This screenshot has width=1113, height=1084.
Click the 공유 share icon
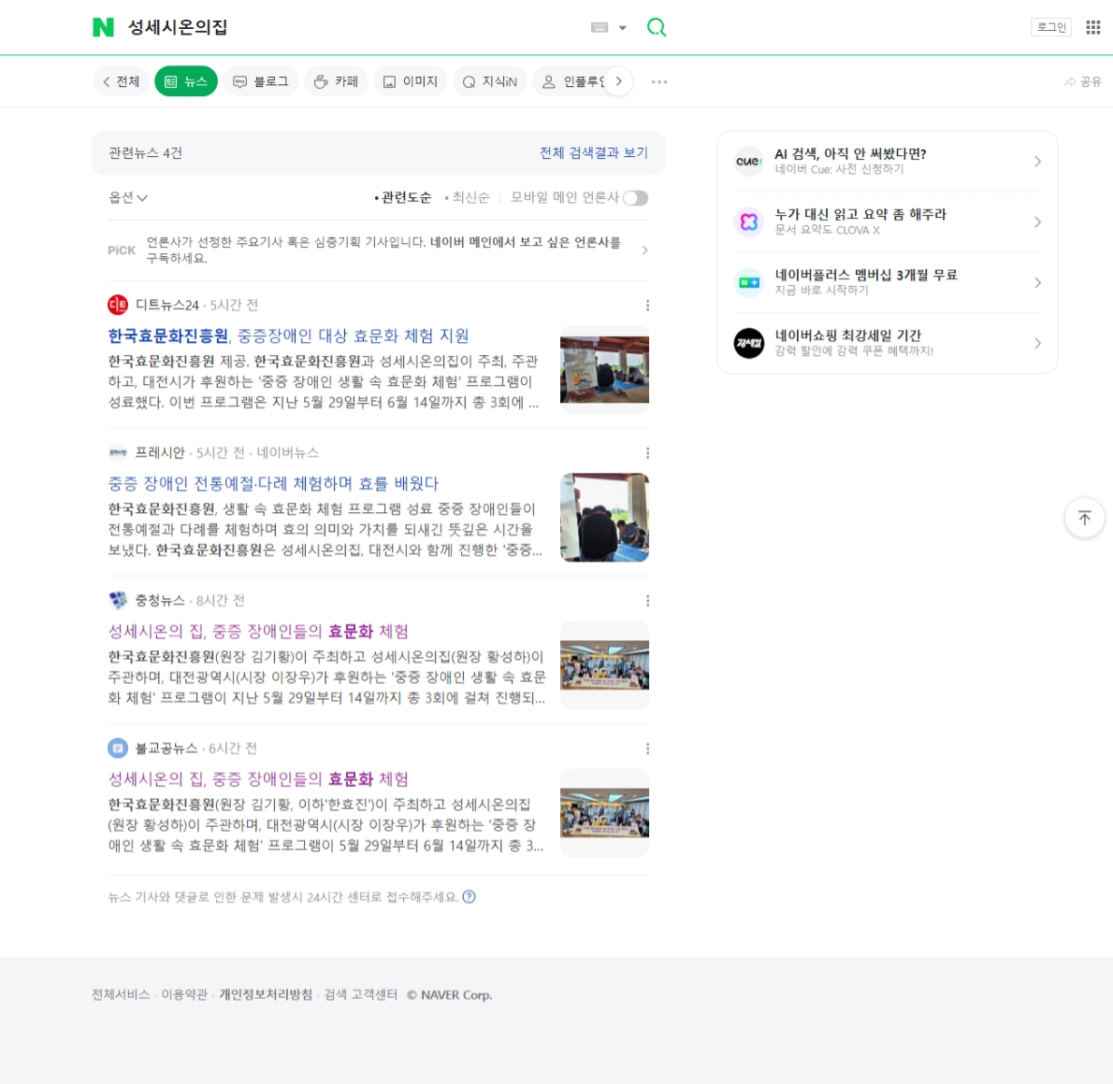click(x=1082, y=81)
